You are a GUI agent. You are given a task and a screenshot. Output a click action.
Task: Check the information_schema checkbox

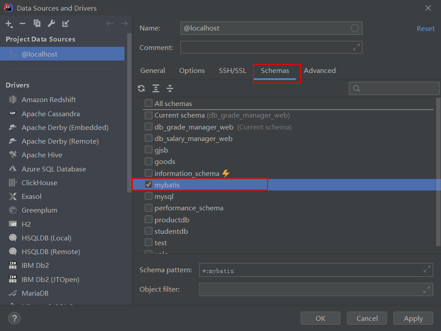[148, 173]
